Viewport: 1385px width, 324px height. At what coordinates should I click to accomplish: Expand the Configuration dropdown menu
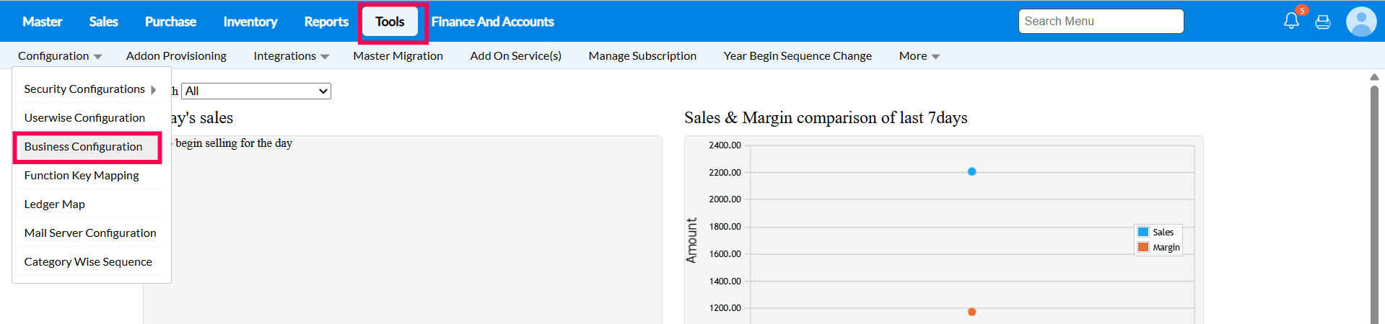tap(60, 56)
